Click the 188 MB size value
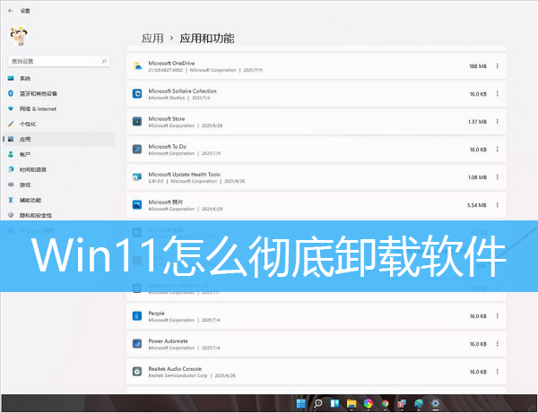Image resolution: width=538 pixels, height=413 pixels. (478, 66)
